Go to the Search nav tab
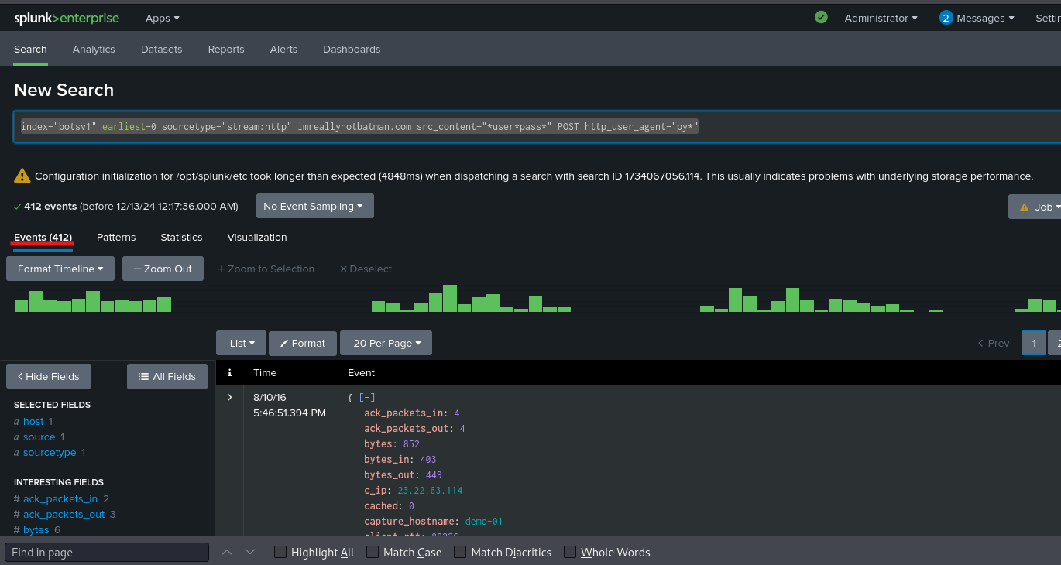 coord(30,49)
